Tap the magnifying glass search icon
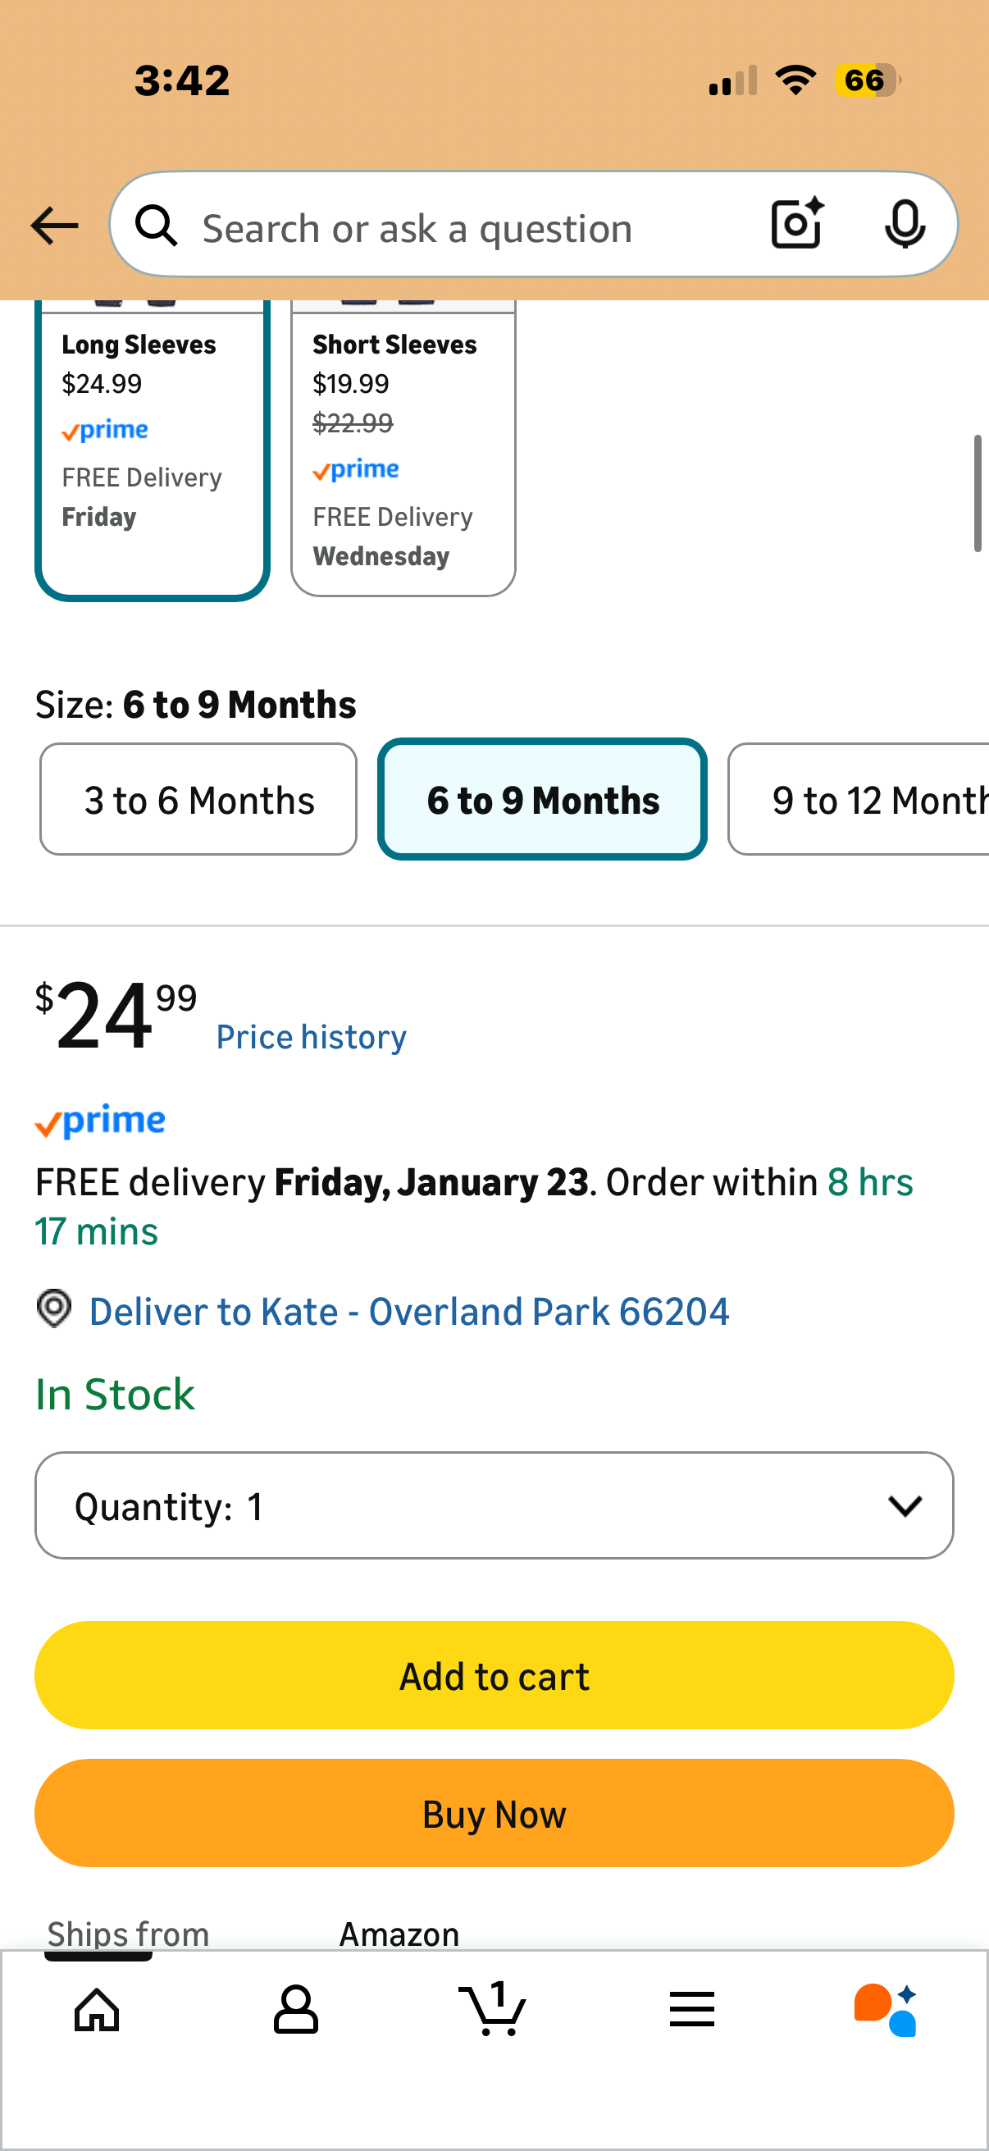The width and height of the screenshot is (989, 2151). tap(156, 226)
